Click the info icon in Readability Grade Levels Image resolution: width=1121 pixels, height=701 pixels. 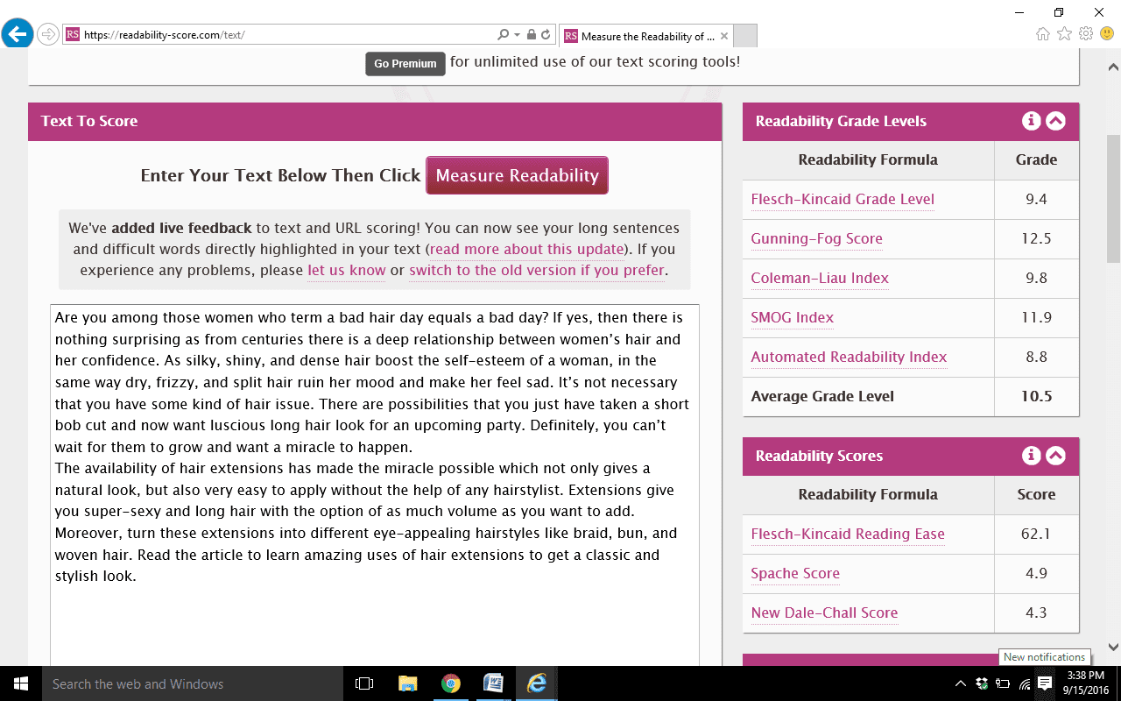[x=1031, y=121]
